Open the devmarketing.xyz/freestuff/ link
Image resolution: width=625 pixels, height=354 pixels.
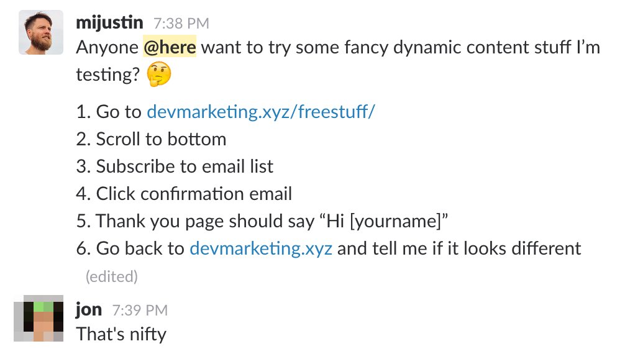[261, 112]
